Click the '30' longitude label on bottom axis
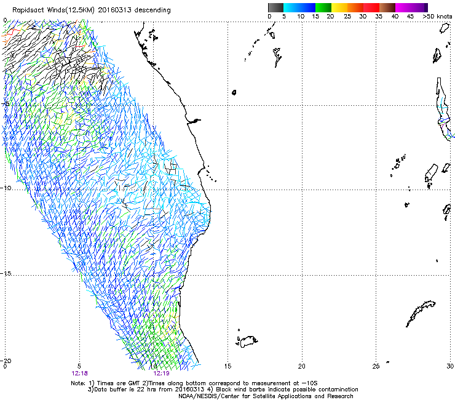 click(x=450, y=366)
